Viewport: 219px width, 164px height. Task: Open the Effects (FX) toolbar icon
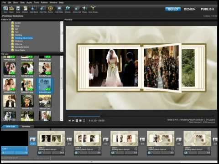coord(68,10)
